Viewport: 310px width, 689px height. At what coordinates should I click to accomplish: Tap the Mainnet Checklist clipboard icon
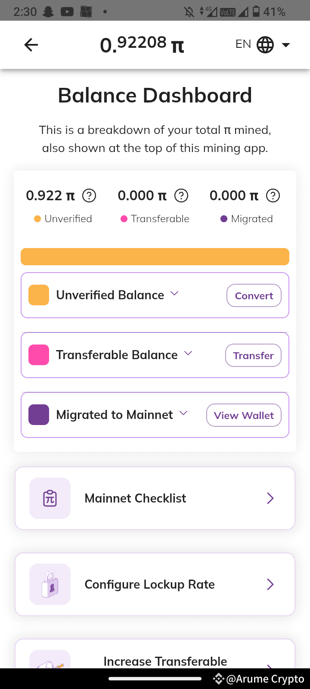pyautogui.click(x=50, y=498)
